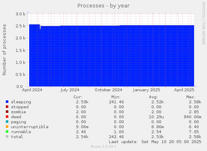
Task: Click dead average value 10.29u
Action: click(156, 117)
